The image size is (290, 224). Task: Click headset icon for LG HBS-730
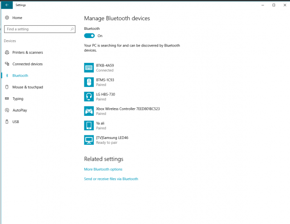(x=89, y=96)
